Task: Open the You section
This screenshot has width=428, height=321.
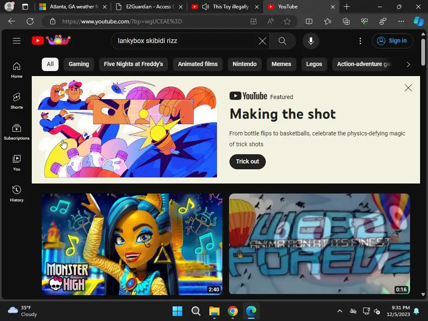Action: pos(17,163)
